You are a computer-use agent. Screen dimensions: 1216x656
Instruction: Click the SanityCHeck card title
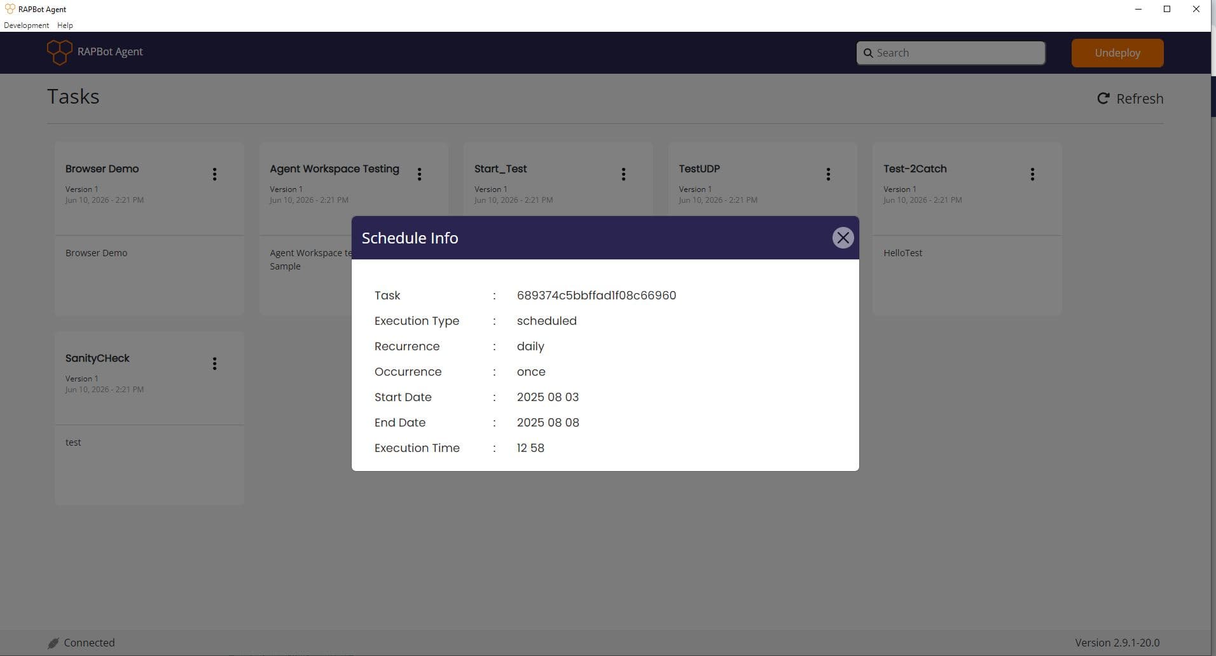coord(97,358)
